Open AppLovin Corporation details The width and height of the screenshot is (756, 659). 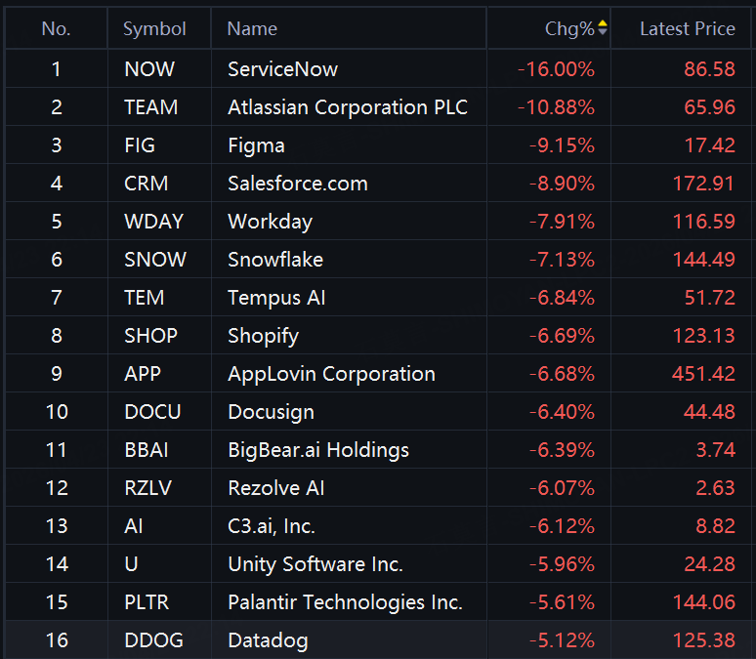(x=331, y=374)
